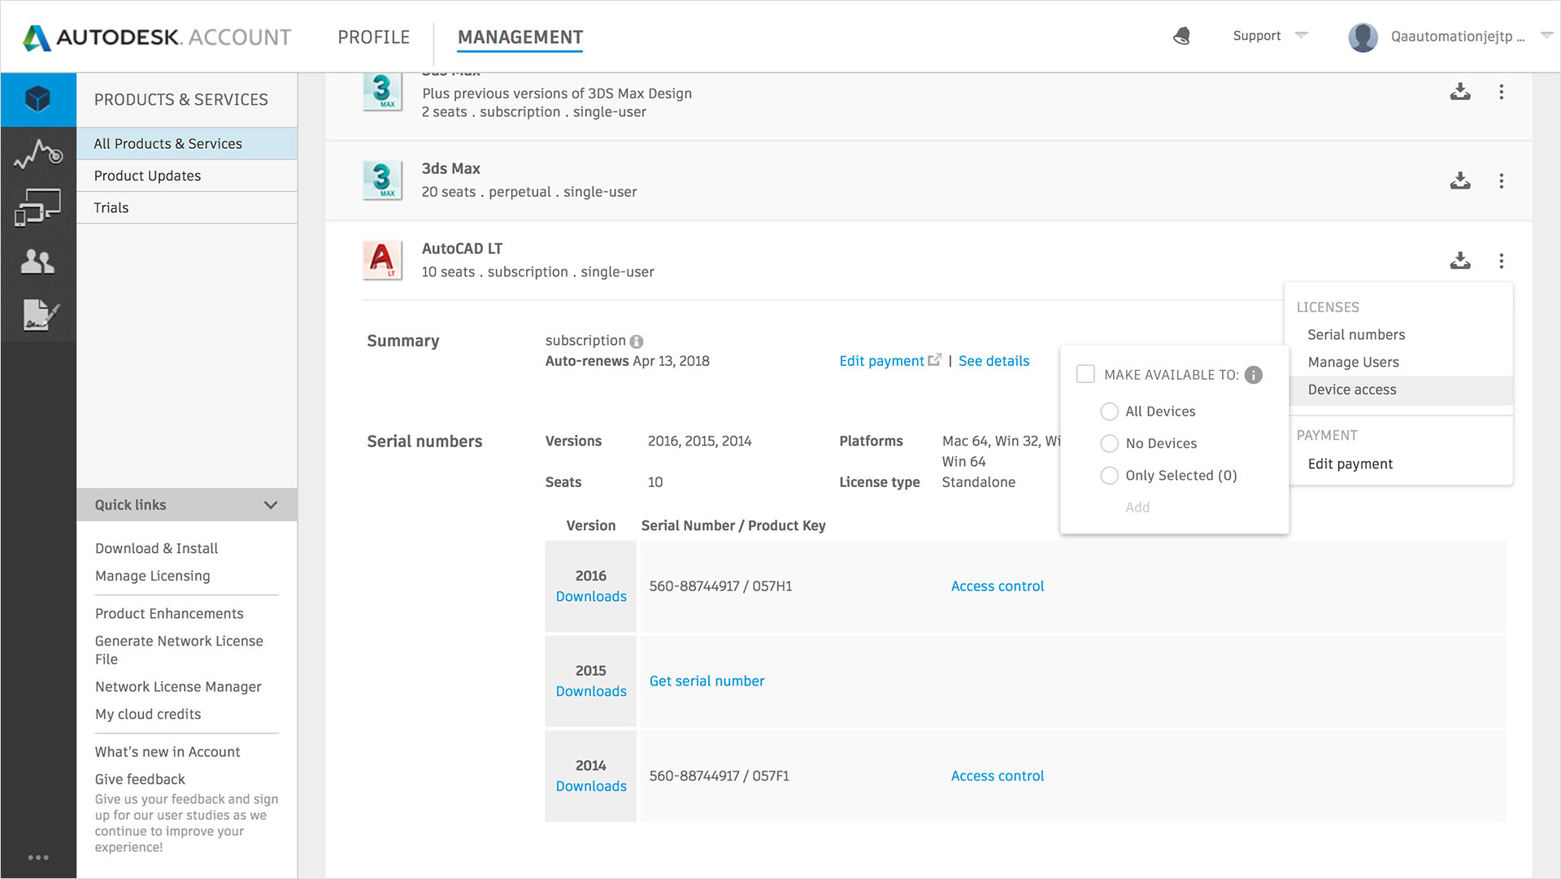This screenshot has height=879, width=1561.
Task: Select the All Devices radio option
Action: click(x=1110, y=411)
